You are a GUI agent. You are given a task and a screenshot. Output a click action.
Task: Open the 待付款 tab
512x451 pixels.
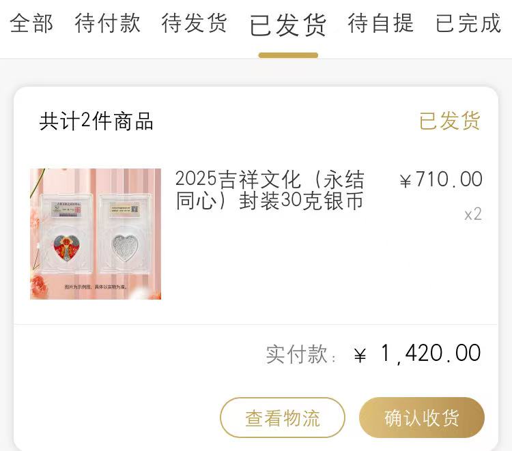tap(107, 23)
